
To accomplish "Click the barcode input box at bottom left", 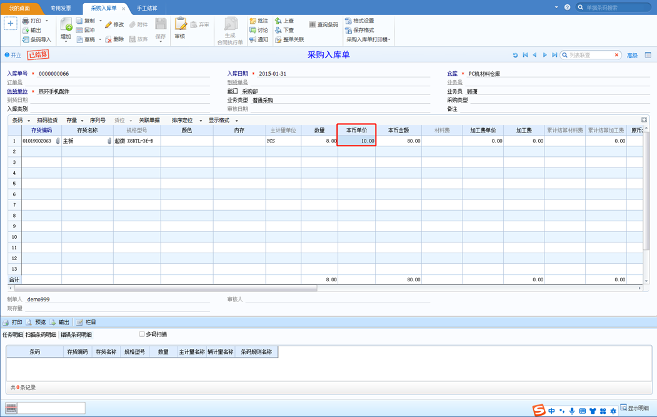I will coord(51,408).
